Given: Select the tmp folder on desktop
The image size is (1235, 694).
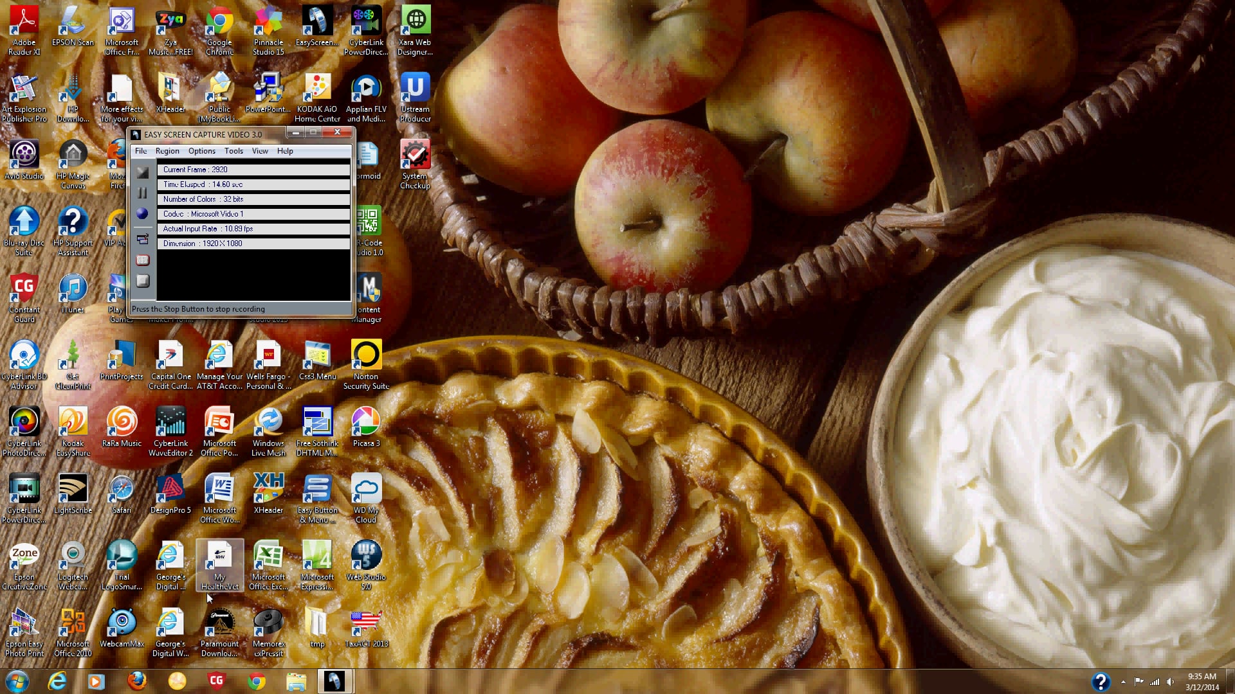Looking at the screenshot, I should [x=317, y=628].
